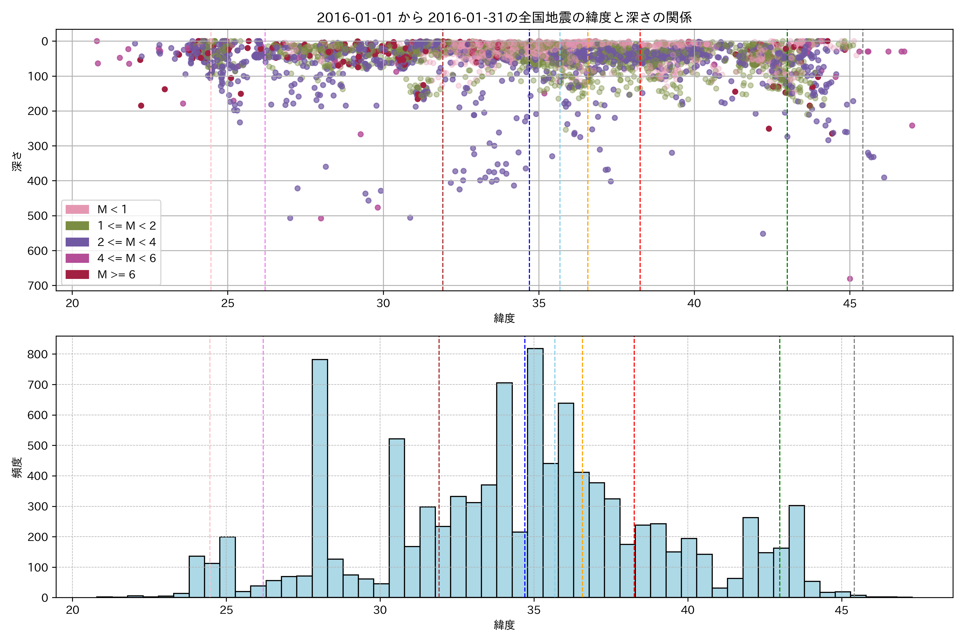Click the 頻度 y-axis label

click(17, 468)
